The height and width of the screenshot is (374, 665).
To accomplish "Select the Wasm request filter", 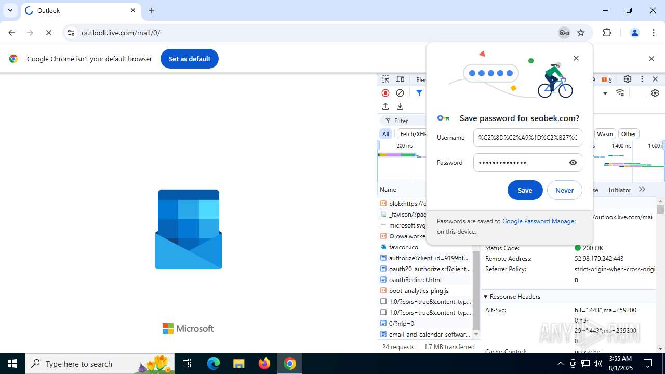I will [x=605, y=134].
